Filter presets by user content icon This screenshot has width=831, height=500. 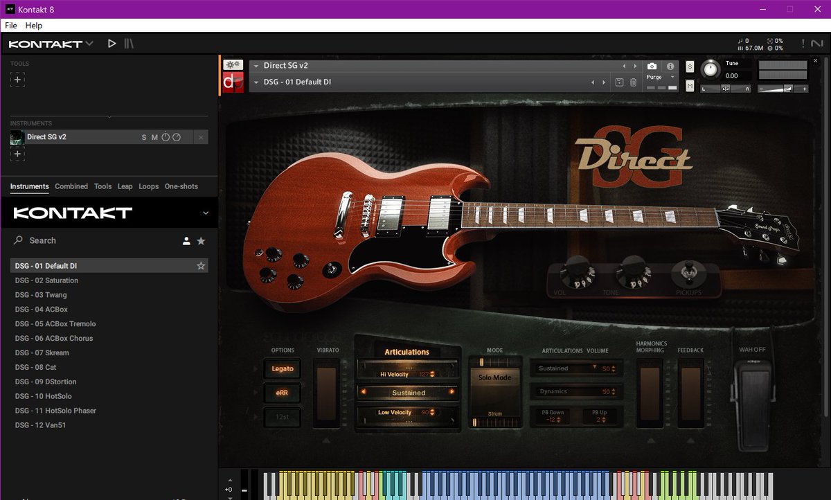186,241
